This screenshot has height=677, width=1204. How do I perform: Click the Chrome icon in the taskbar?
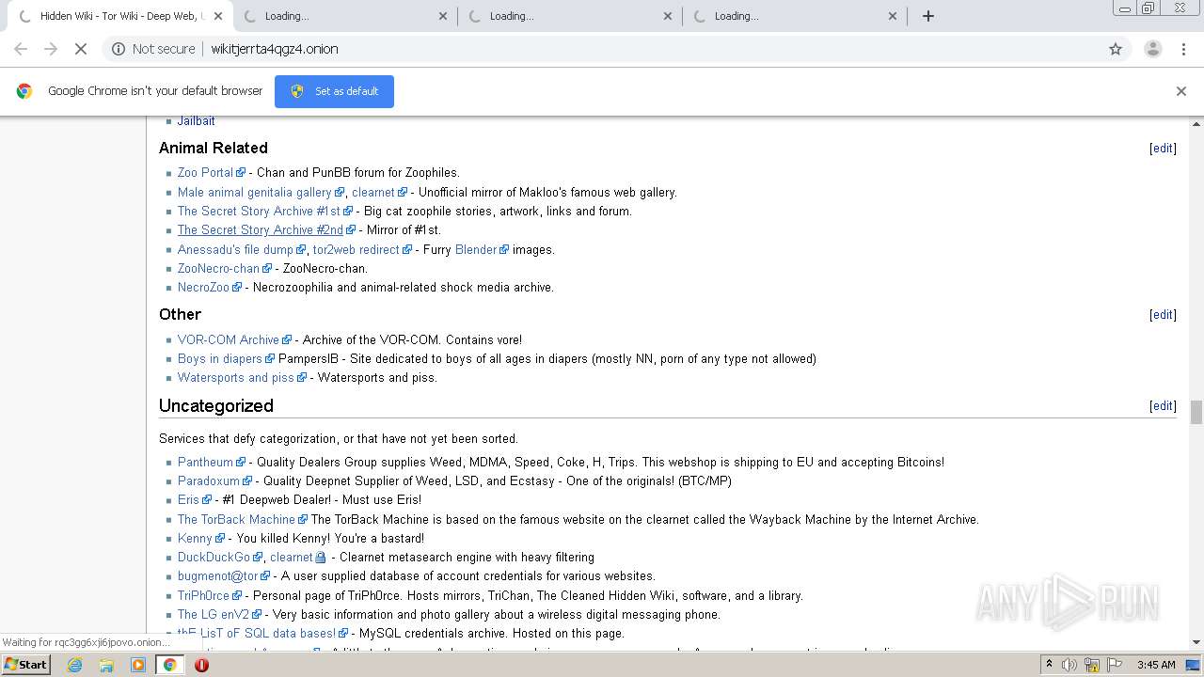tap(169, 665)
